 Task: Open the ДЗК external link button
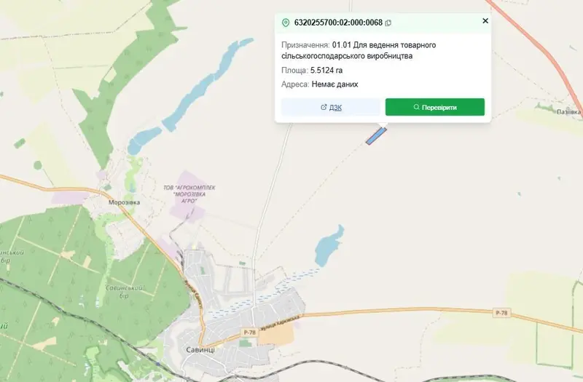click(x=331, y=107)
